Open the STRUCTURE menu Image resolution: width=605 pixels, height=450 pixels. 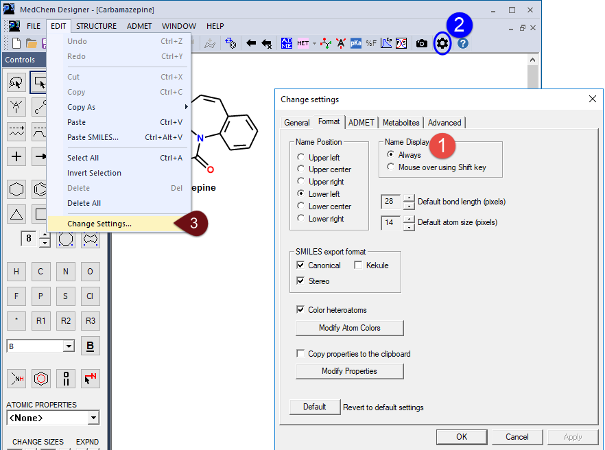pos(96,26)
